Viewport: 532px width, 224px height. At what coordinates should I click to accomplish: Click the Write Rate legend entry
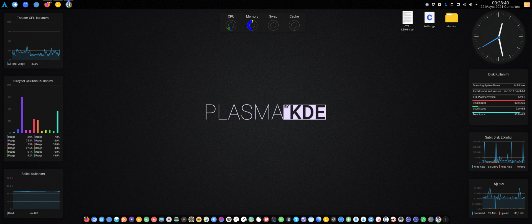click(485, 167)
